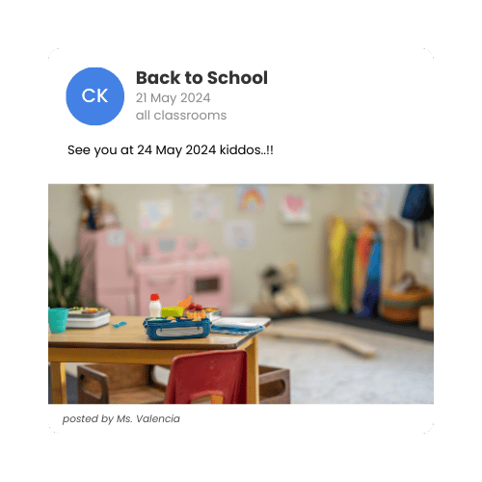Image resolution: width=482 pixels, height=482 pixels.
Task: Click the teal cup on the table
Action: [58, 320]
